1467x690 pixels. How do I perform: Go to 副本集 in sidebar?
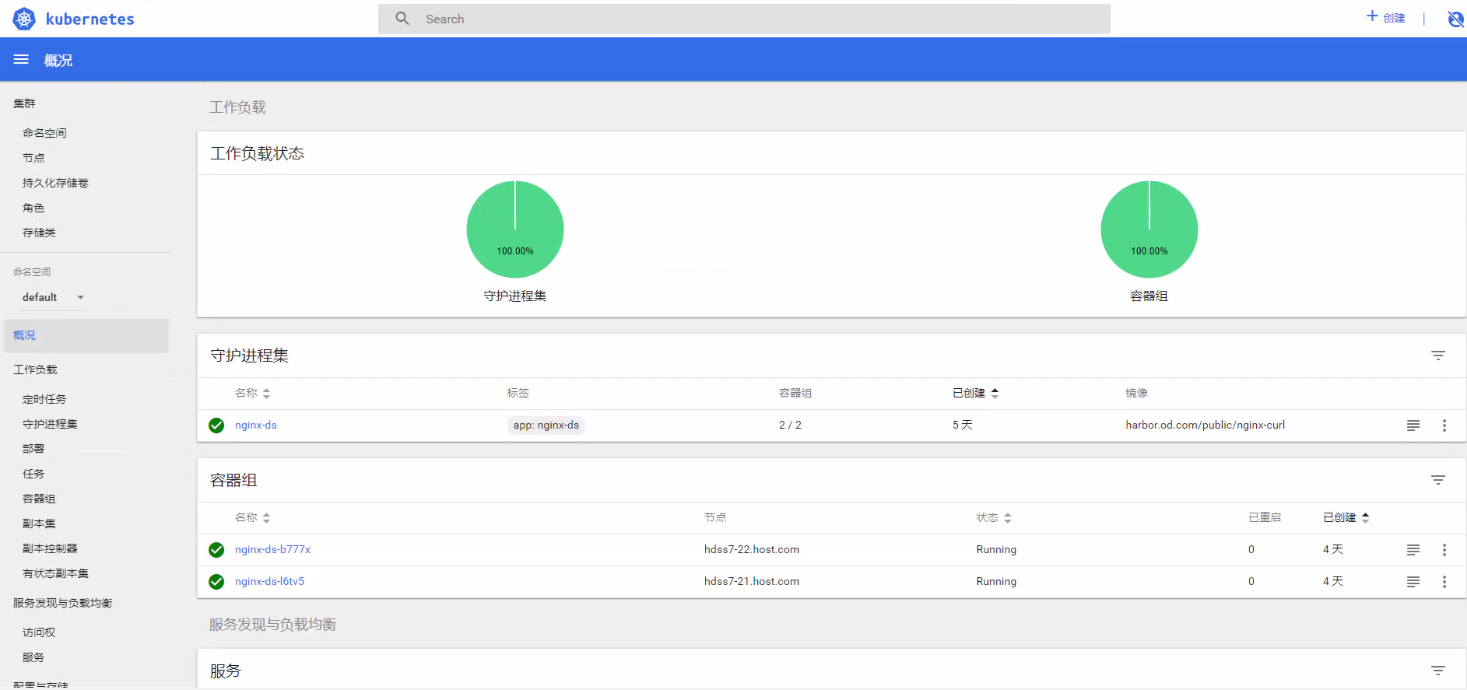tap(39, 524)
